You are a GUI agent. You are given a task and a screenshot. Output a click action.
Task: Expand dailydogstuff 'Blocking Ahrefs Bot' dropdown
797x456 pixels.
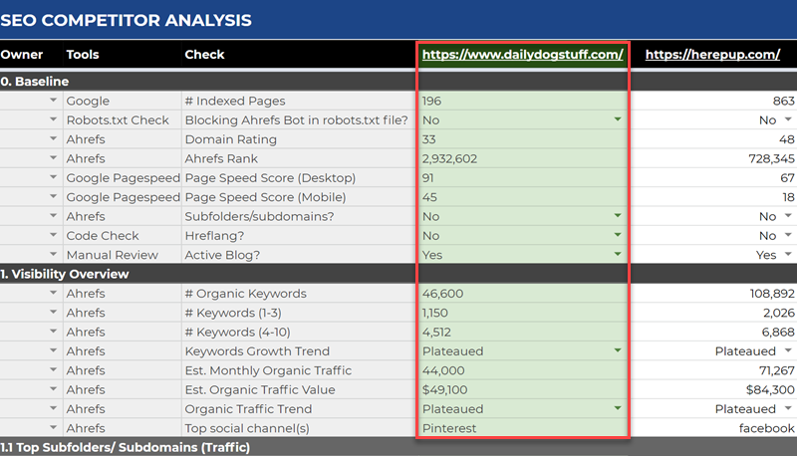618,120
